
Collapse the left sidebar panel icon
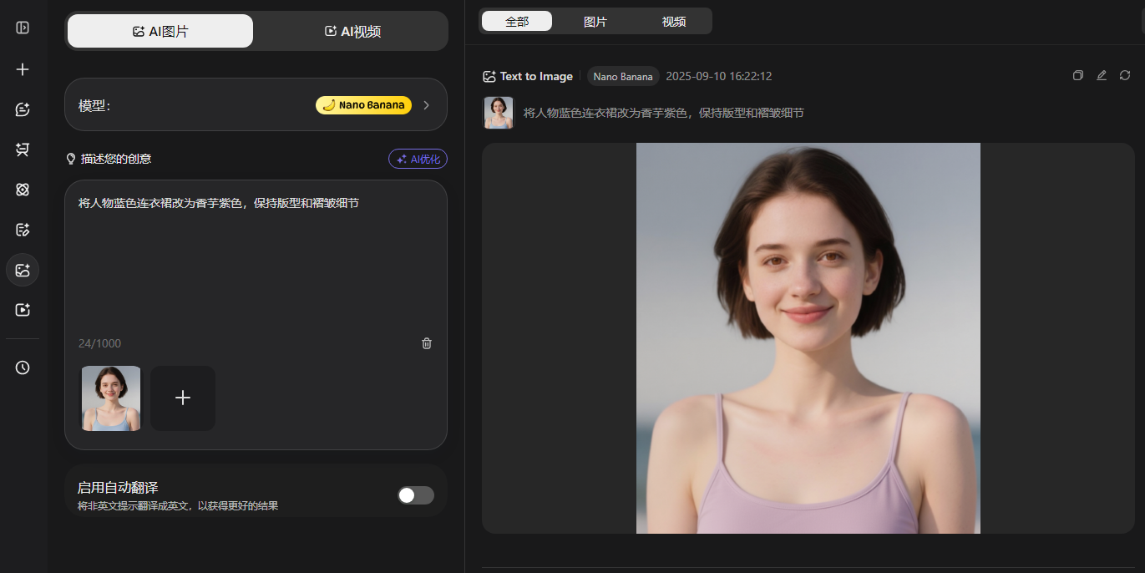23,28
